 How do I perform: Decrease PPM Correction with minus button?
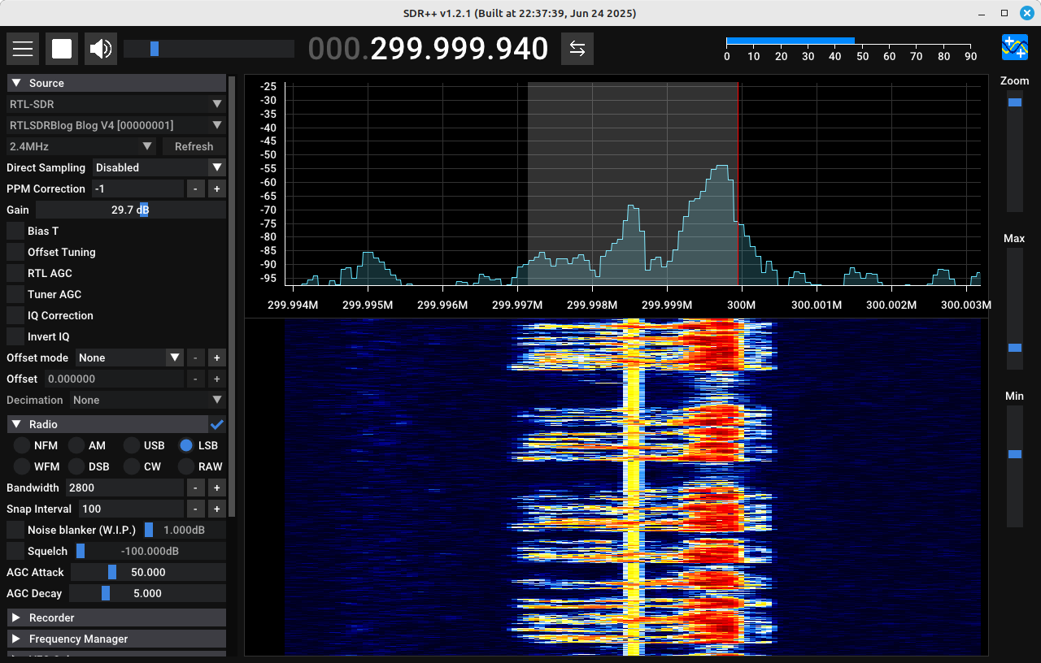click(196, 188)
